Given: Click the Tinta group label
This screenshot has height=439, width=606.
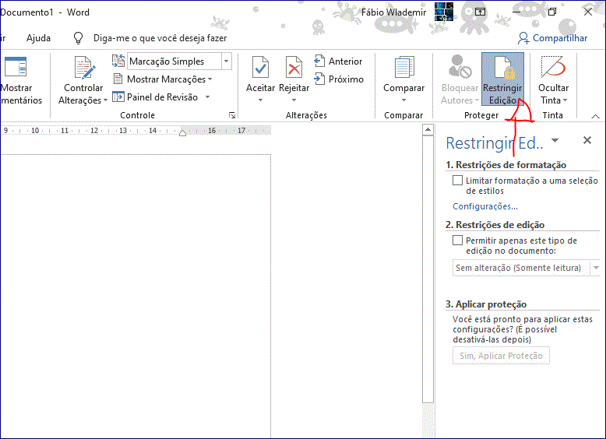Looking at the screenshot, I should pos(552,115).
